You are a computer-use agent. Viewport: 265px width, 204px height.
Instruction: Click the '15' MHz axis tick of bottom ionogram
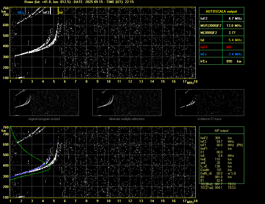[163, 201]
